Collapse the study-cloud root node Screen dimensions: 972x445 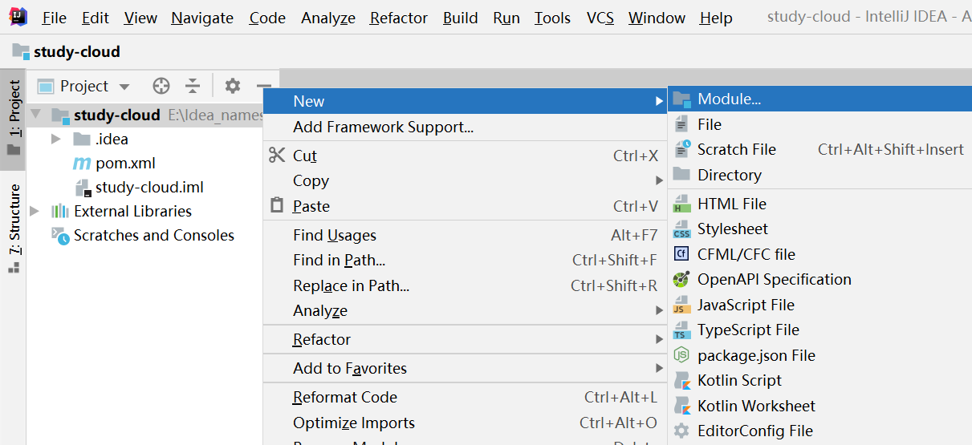point(35,115)
